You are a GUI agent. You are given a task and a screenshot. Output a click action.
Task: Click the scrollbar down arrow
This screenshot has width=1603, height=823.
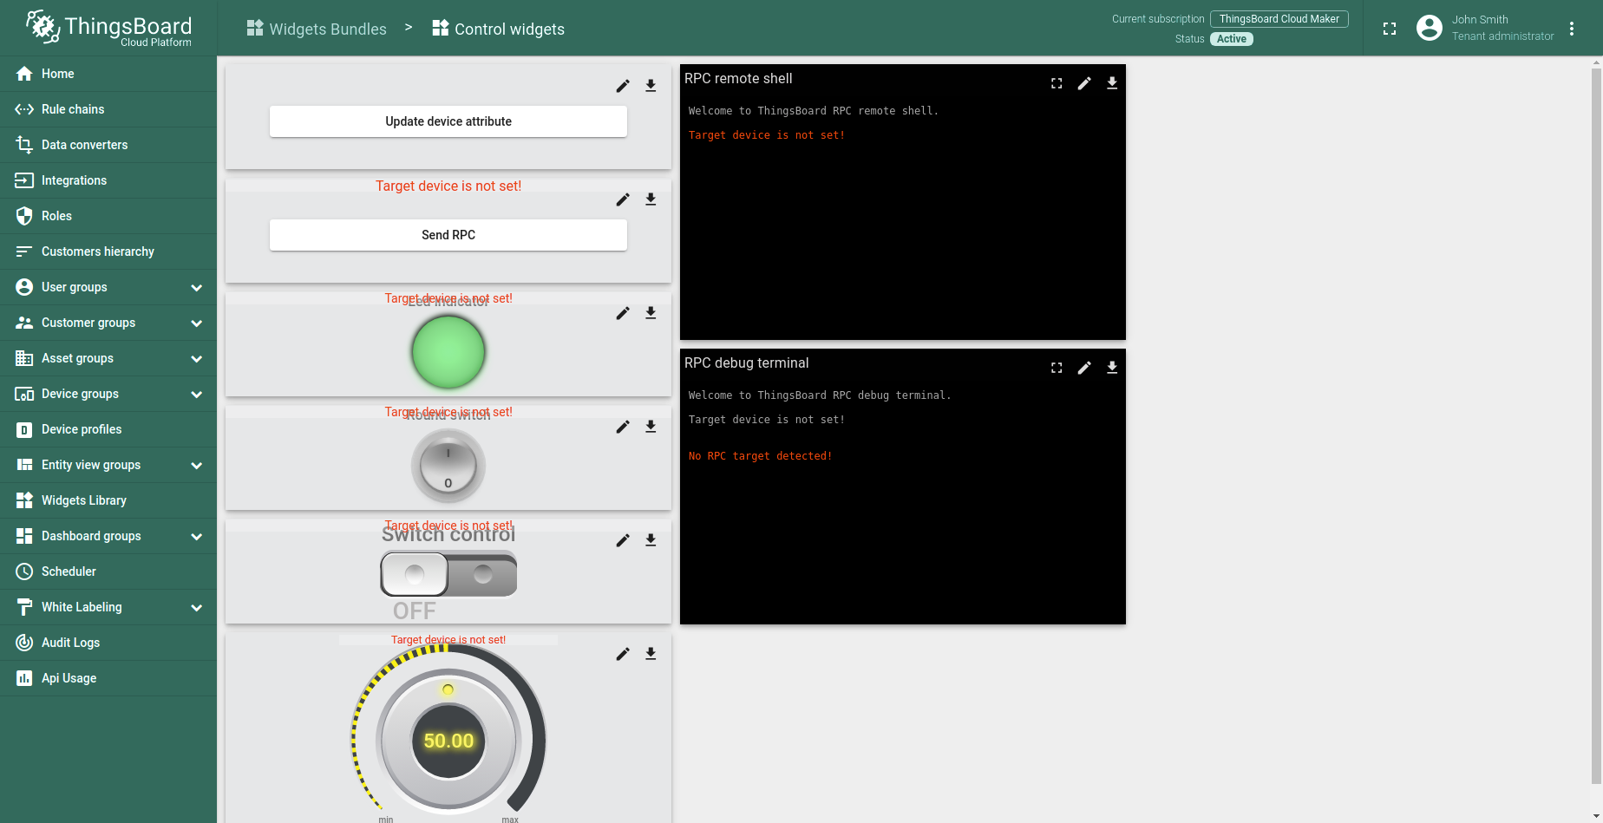pyautogui.click(x=1596, y=816)
